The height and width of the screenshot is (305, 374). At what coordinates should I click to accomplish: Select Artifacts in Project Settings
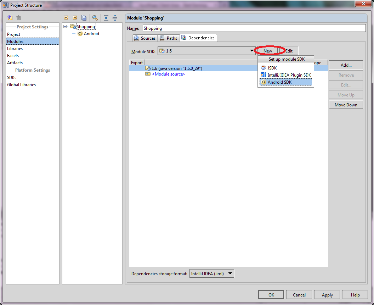pos(33,62)
